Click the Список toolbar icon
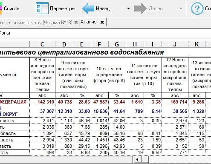Screen dimensions: 211x164 1,8
